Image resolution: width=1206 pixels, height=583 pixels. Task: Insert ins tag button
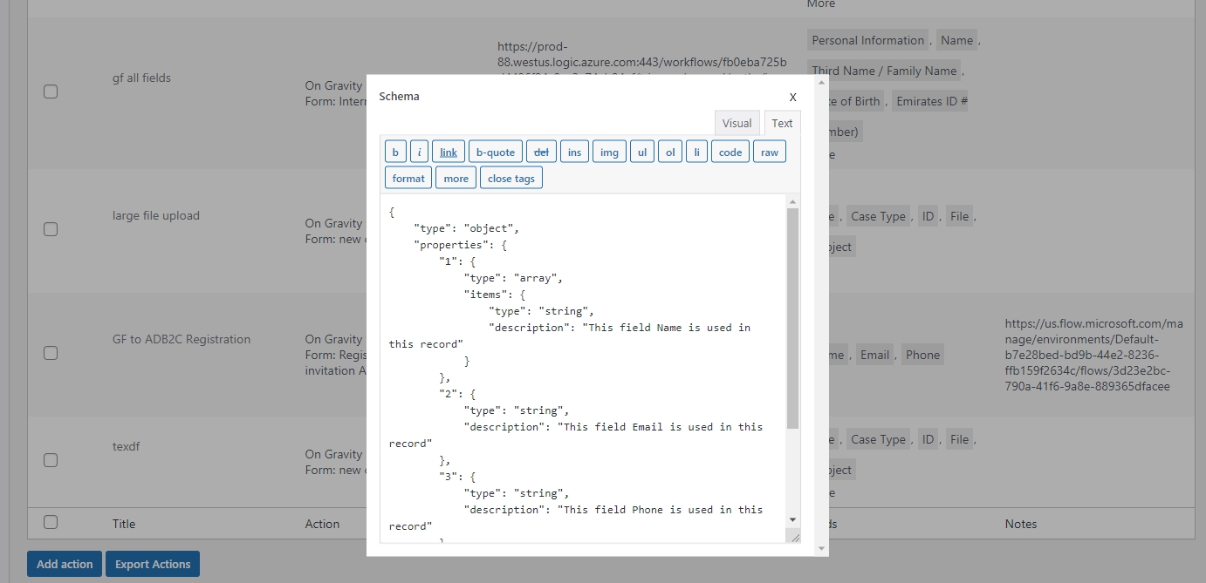pyautogui.click(x=574, y=152)
